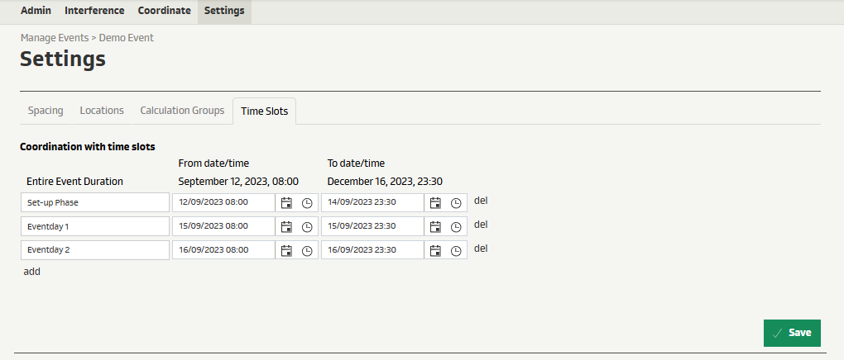
Task: Click the Manage Events breadcrumb link
Action: (54, 38)
